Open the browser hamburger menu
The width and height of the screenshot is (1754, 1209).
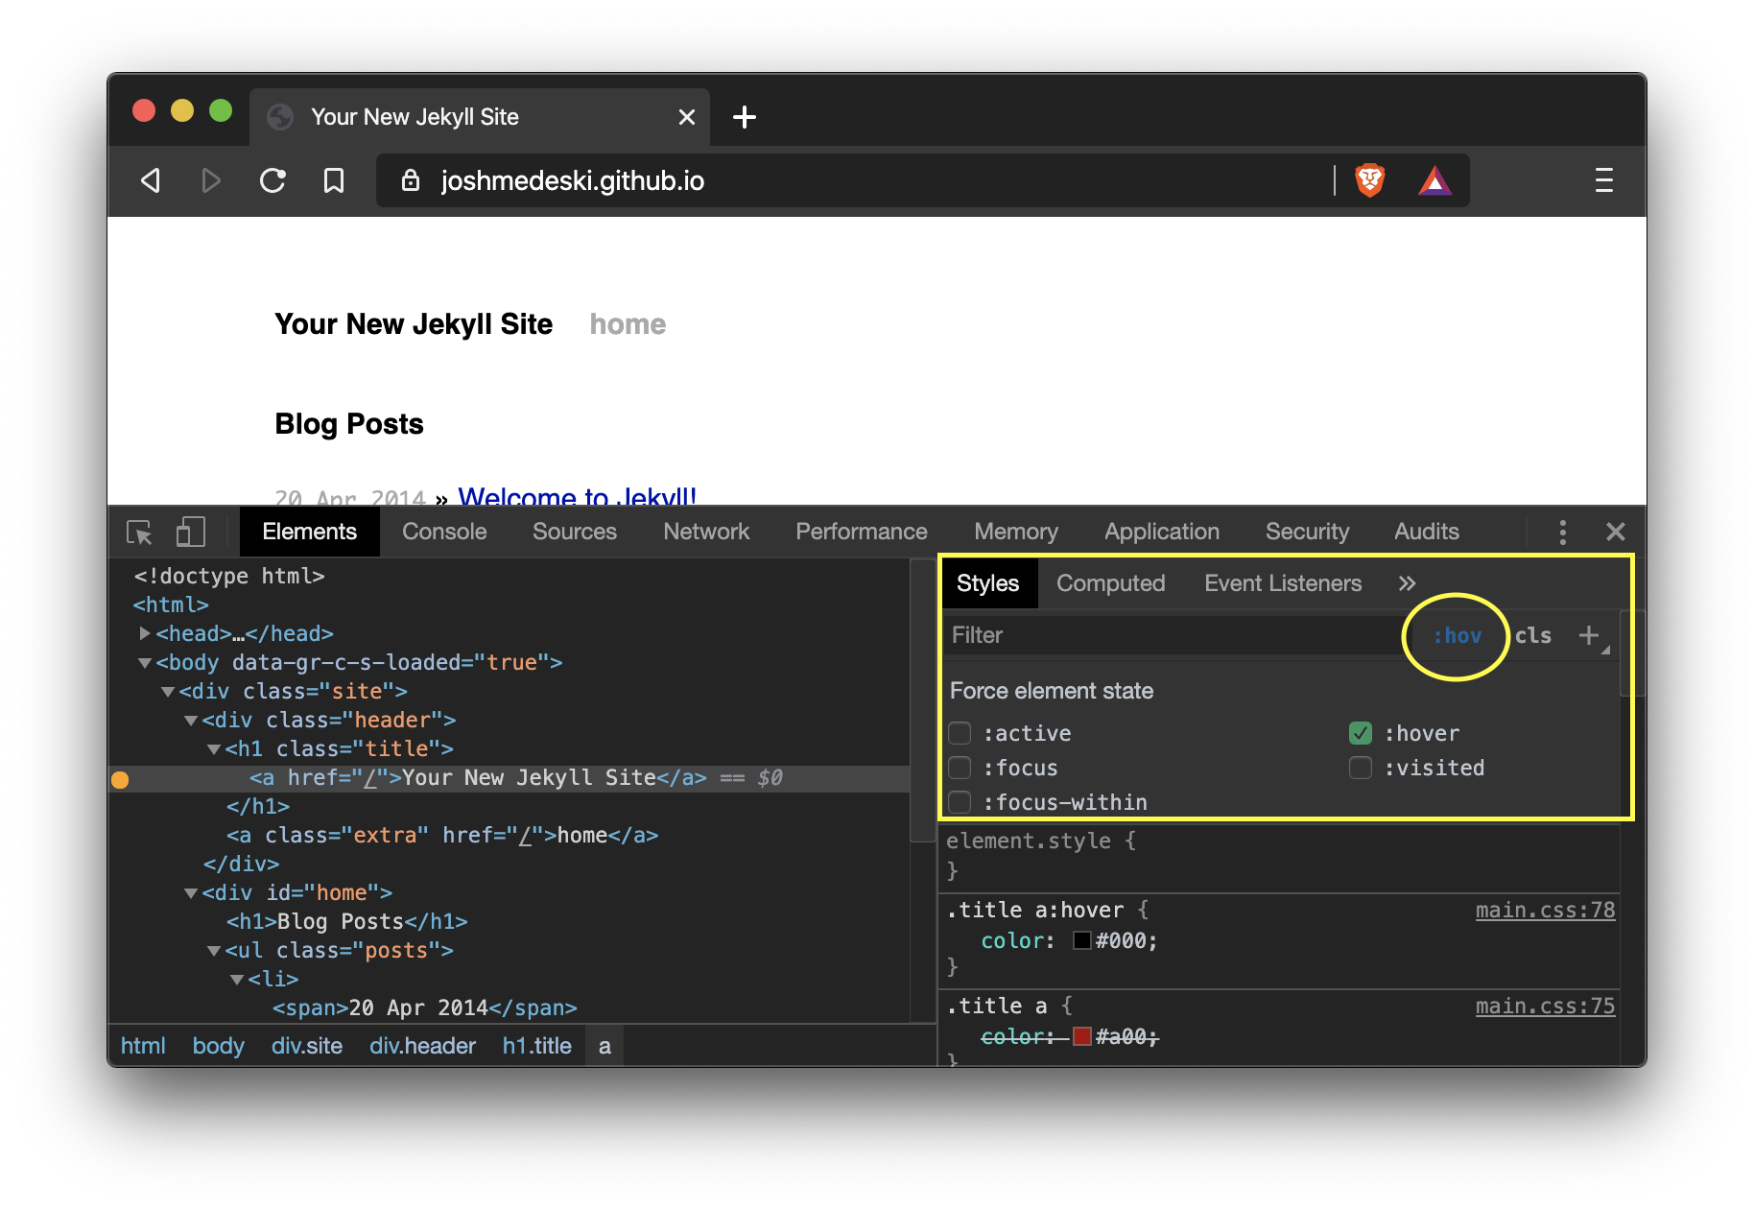[x=1603, y=180]
